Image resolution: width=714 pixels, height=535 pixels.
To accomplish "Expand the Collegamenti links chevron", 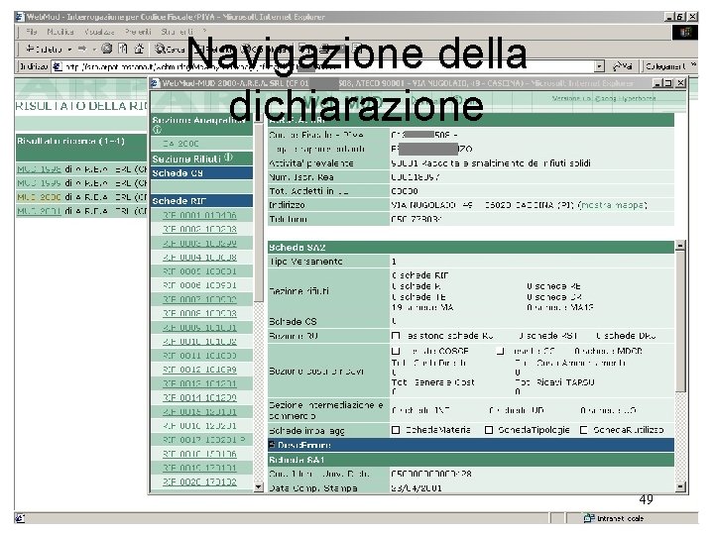I will (x=693, y=65).
